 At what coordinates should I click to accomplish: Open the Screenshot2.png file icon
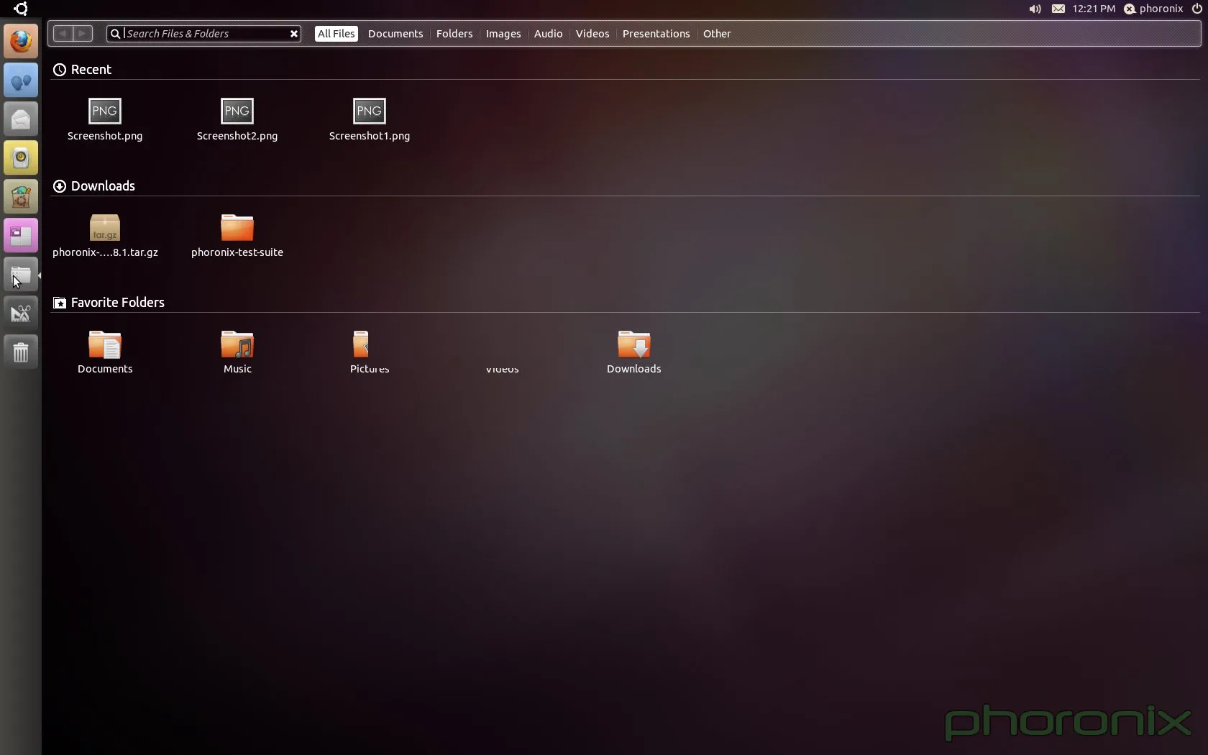pos(237,111)
